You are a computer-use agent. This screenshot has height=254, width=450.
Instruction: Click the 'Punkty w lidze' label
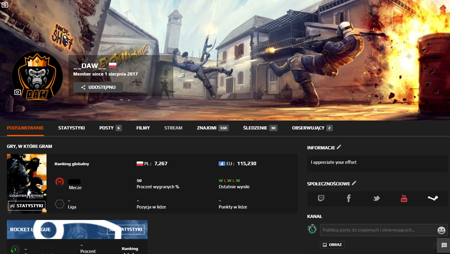click(233, 207)
